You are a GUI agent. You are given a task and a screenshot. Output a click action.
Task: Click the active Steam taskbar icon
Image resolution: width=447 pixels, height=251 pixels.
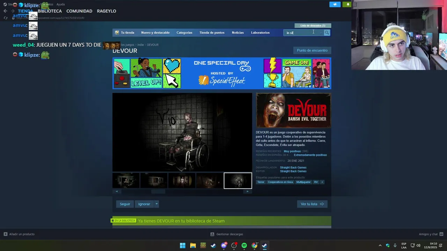265,245
